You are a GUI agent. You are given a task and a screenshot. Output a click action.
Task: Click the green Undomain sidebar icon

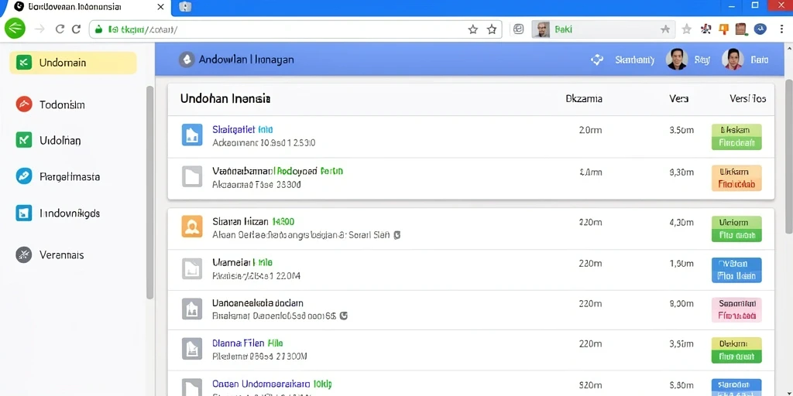point(24,63)
